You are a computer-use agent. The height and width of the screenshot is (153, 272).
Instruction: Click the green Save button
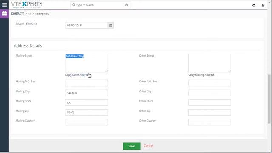(132, 146)
